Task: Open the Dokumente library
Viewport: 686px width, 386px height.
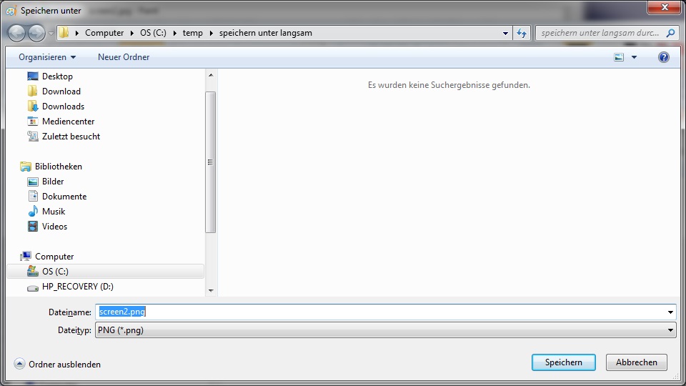Action: (64, 197)
